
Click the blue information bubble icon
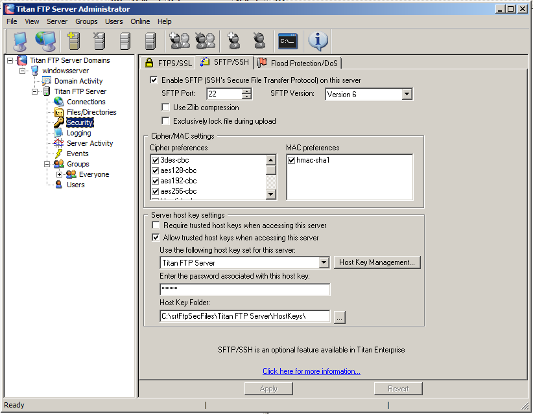click(x=318, y=41)
